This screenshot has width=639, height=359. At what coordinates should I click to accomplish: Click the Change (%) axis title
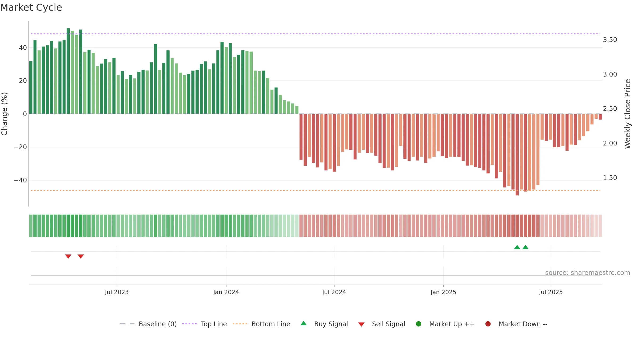[4, 114]
